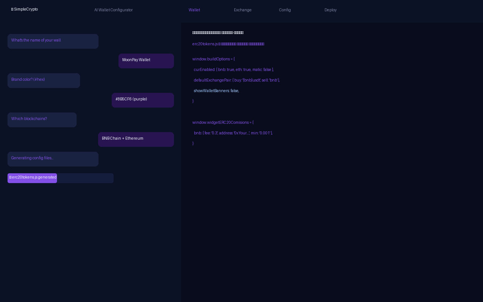Click the AI Wallet Configurator title

click(x=114, y=10)
